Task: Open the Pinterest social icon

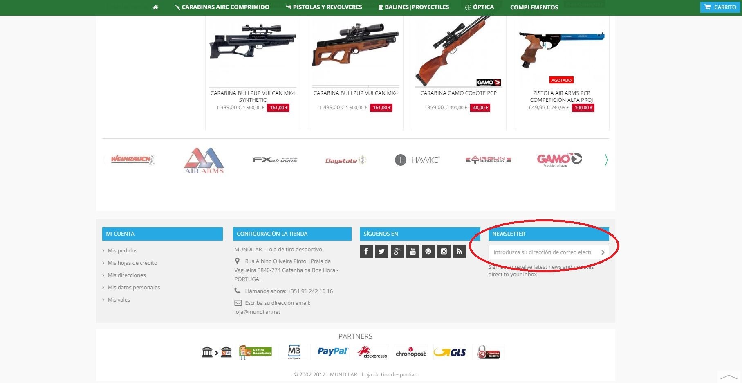Action: tap(428, 251)
